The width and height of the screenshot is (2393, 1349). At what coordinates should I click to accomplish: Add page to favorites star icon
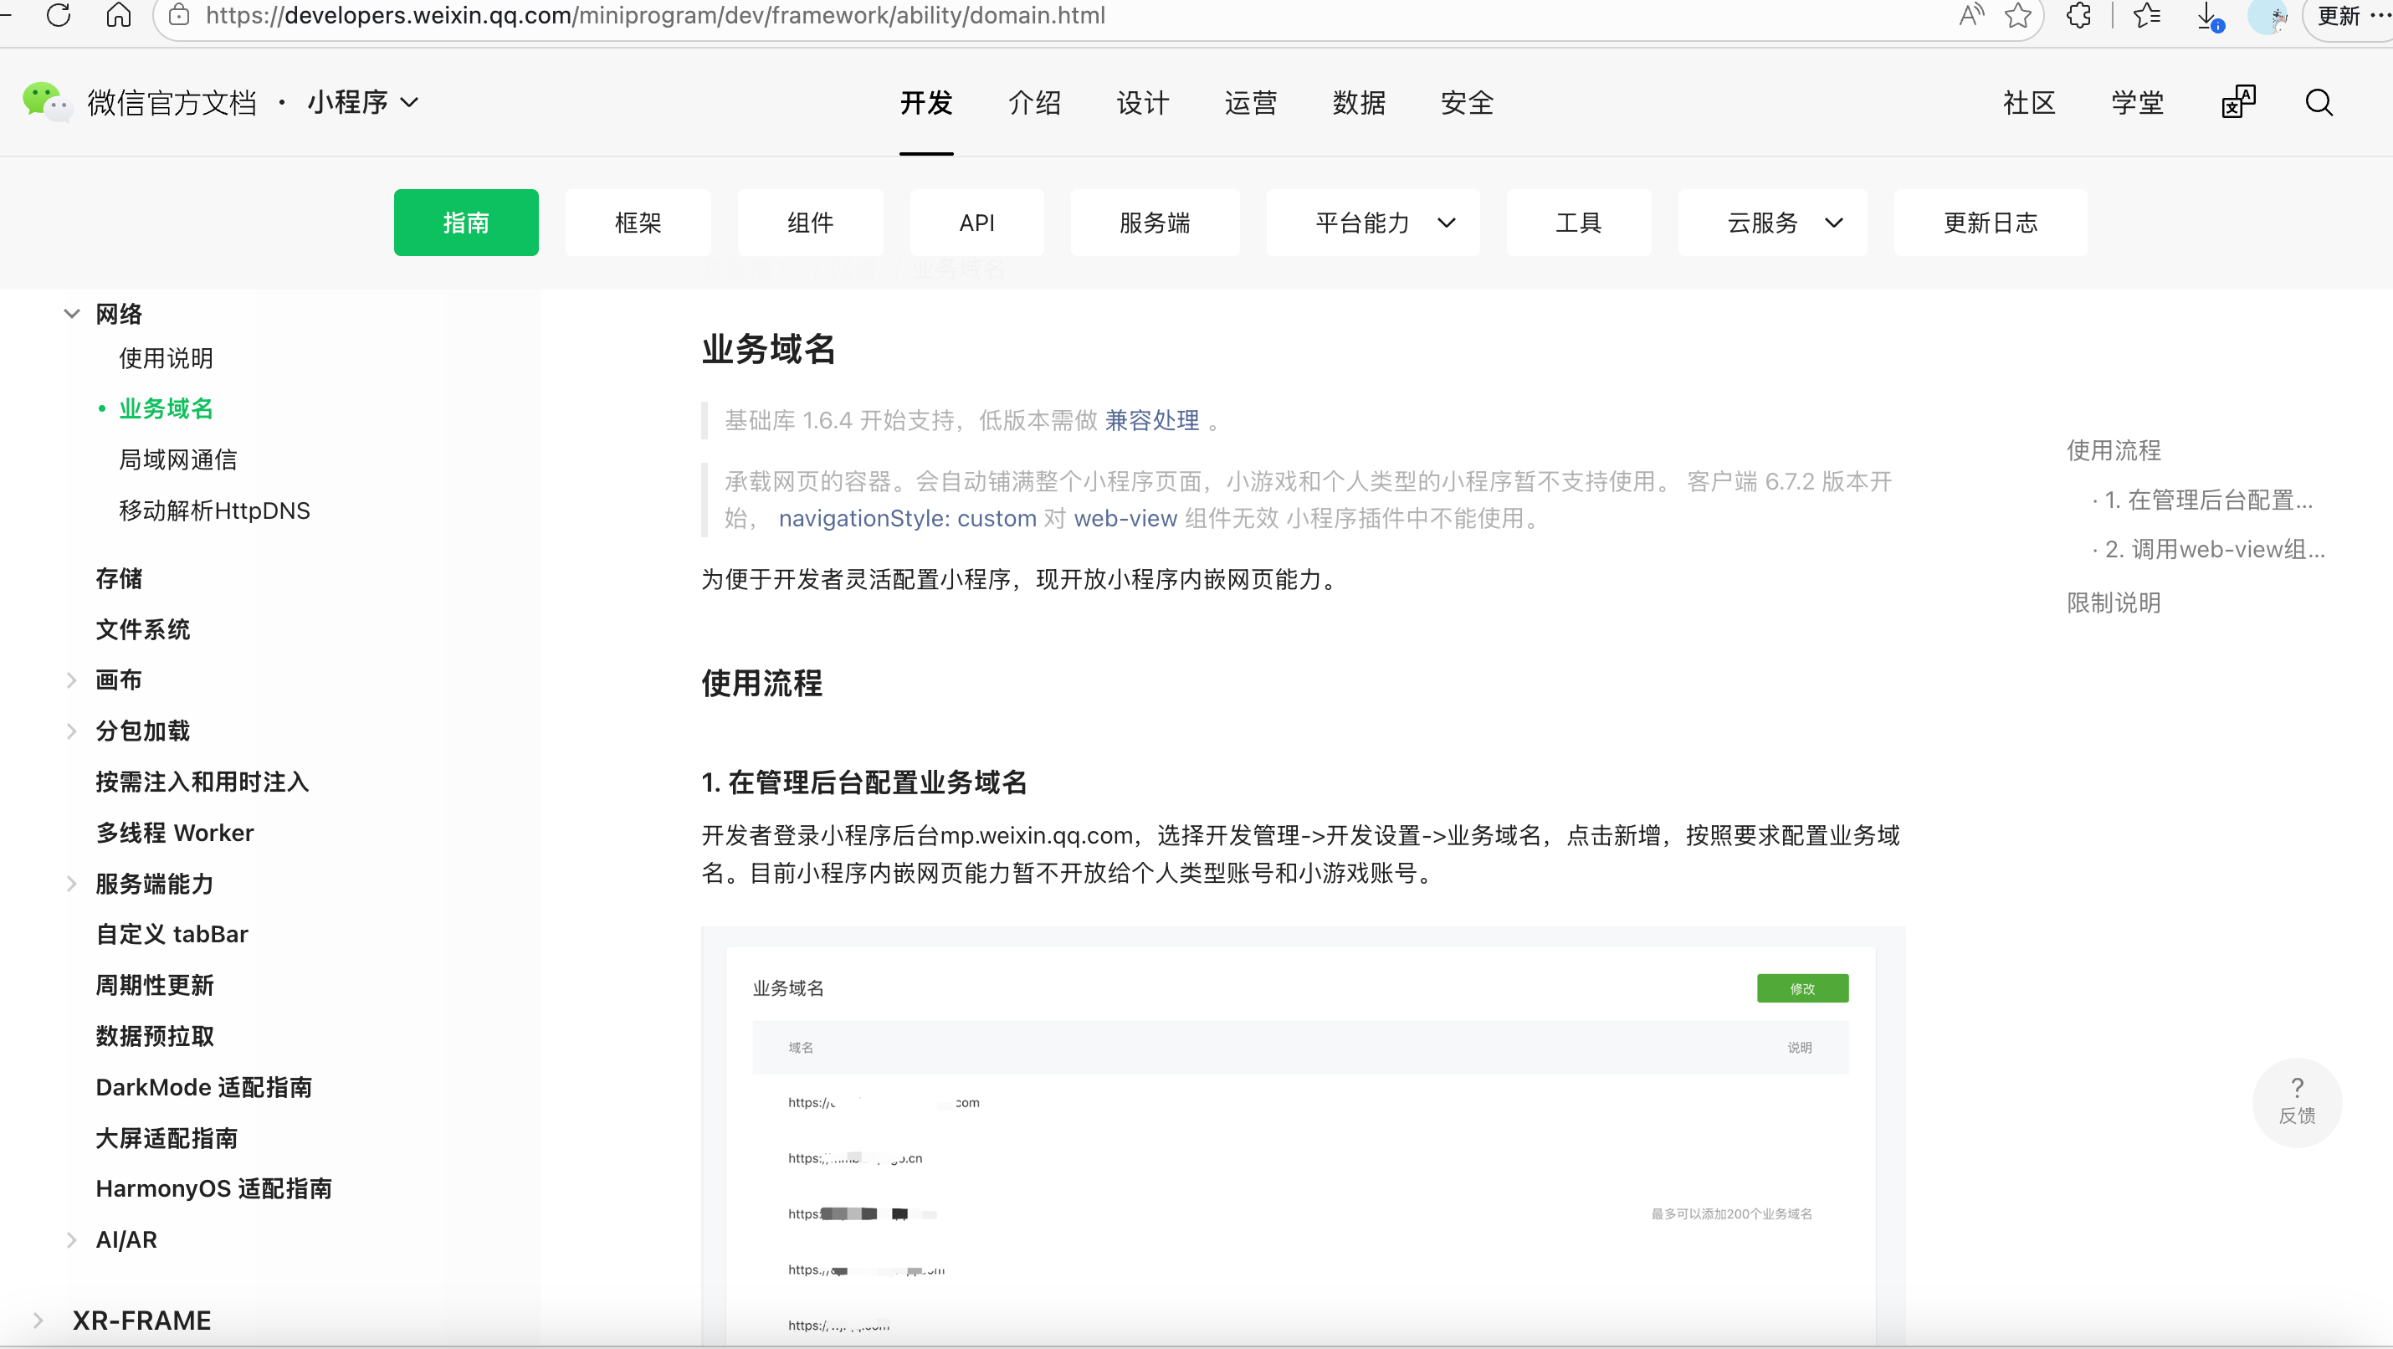2016,16
